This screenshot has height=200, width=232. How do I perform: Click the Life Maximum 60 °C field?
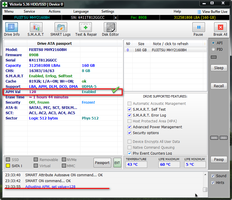pos(169,164)
